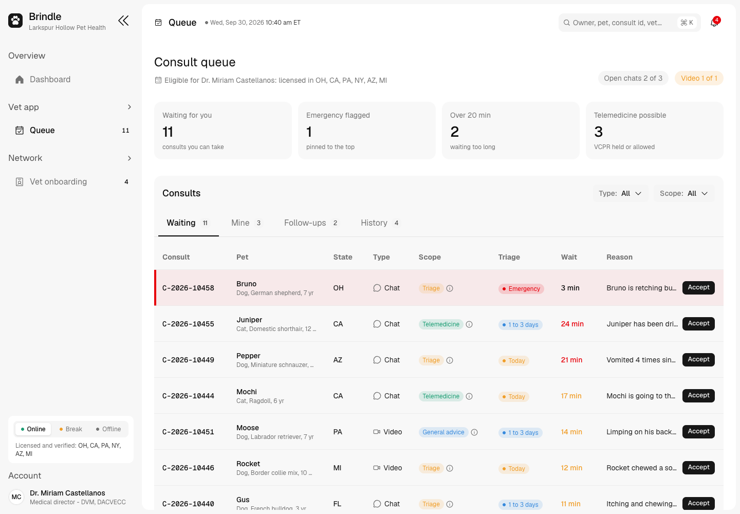Viewport: 740px width, 514px height.
Task: Click the Emergency triage badge for Bruno
Action: tap(521, 289)
